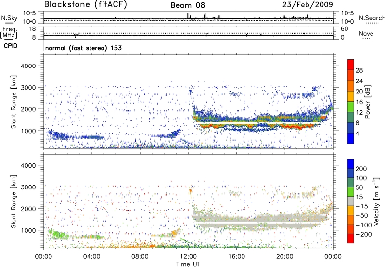The image size is (385, 267).
Task: Click the "normal (fast stereo) 153" text
Action: click(83, 48)
